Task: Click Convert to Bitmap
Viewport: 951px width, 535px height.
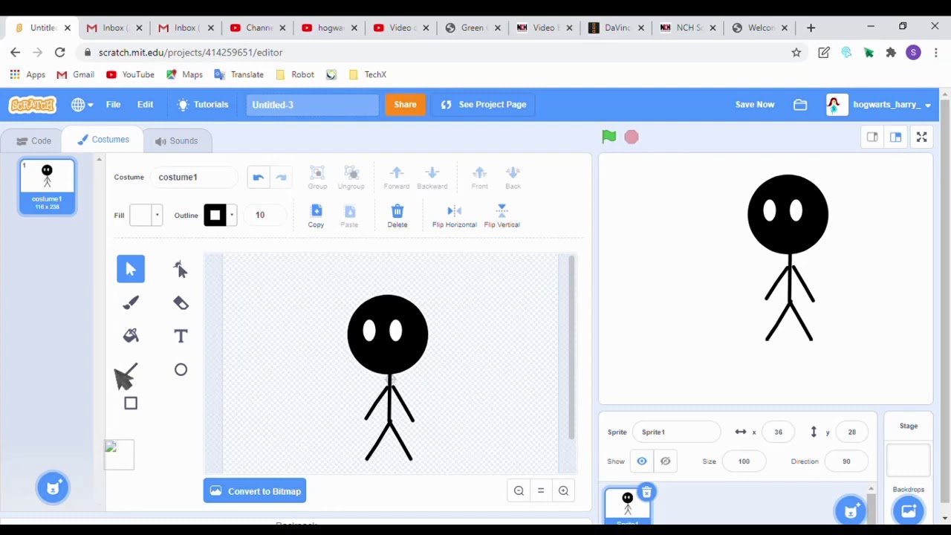Action: point(255,491)
